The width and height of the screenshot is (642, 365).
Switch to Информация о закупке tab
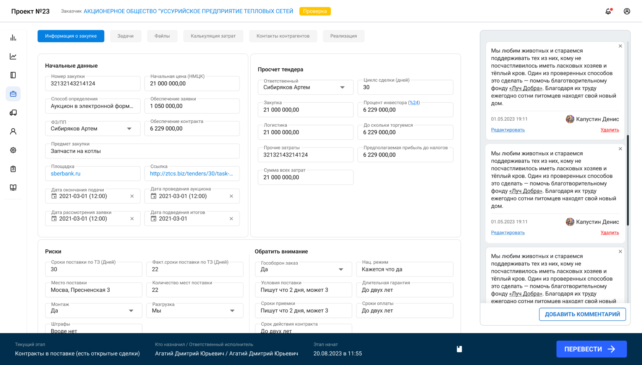[x=71, y=36]
